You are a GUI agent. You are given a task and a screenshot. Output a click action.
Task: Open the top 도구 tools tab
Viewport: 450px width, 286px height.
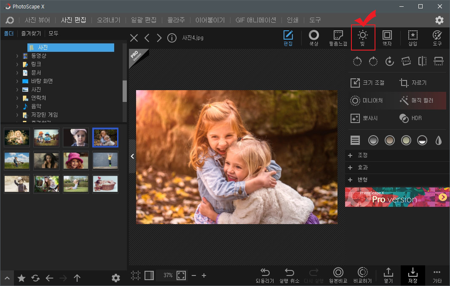[315, 20]
